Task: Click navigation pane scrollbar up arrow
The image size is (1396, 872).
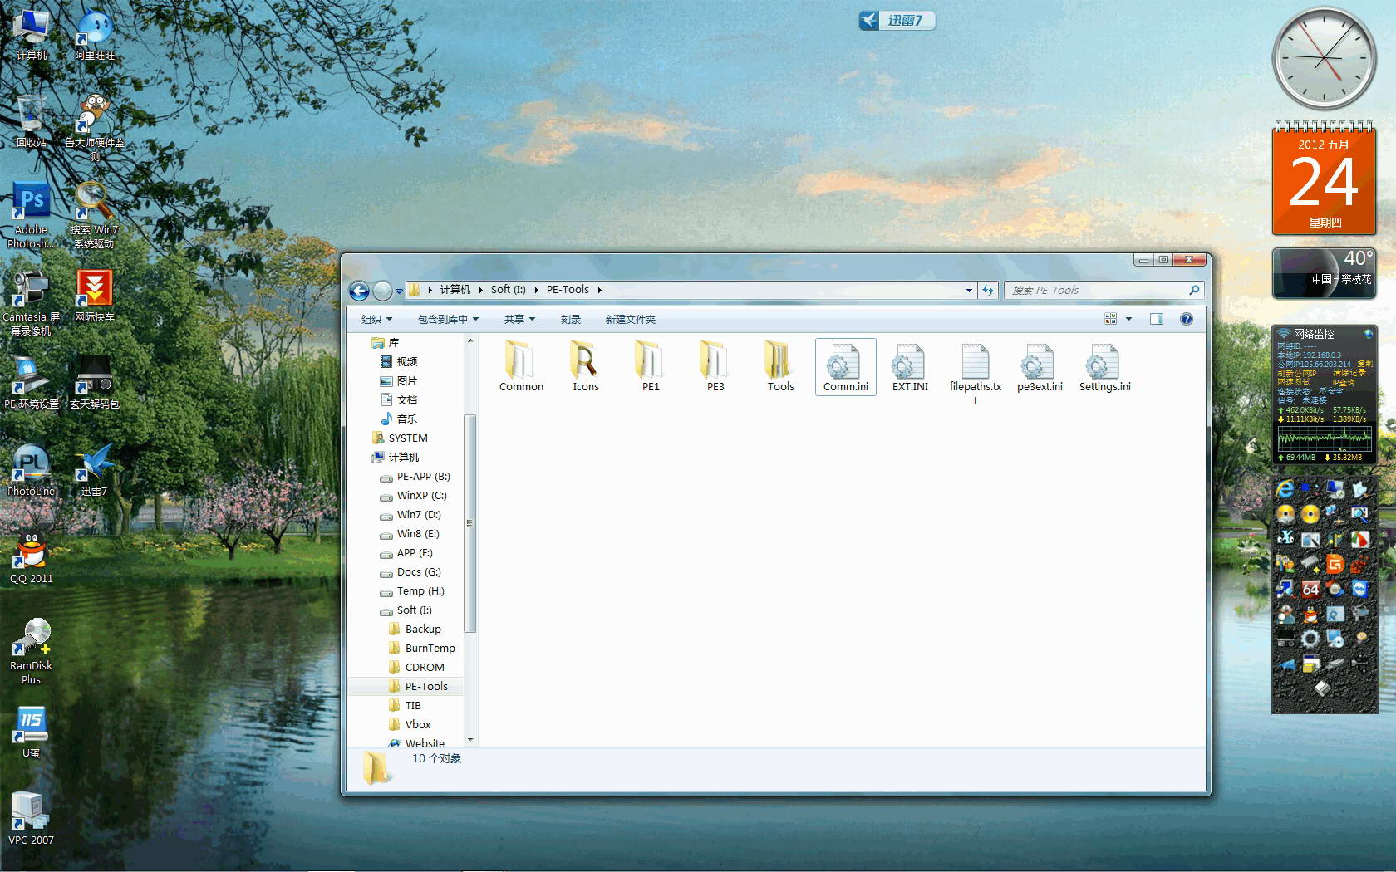Action: (x=470, y=340)
